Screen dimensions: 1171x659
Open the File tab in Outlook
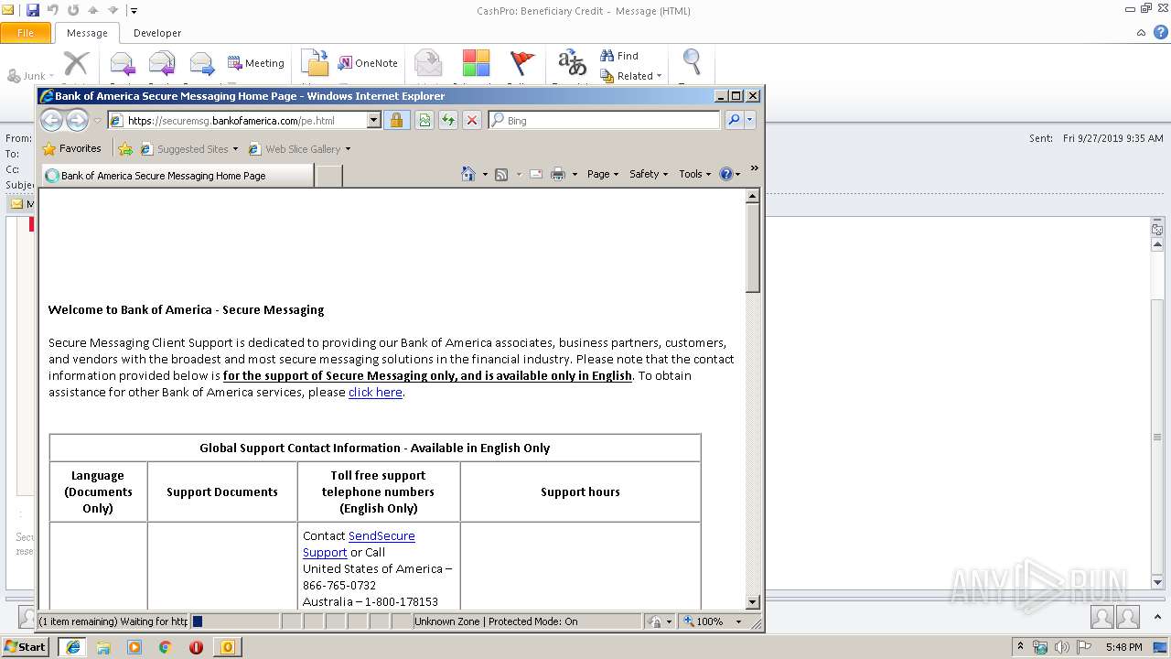click(x=26, y=32)
